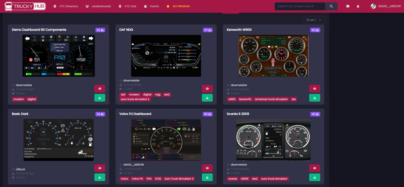Click the TruckyHub logo
The image size is (404, 187).
point(25,6)
